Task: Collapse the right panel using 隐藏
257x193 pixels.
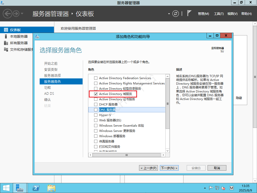Action: pyautogui.click(x=239, y=98)
